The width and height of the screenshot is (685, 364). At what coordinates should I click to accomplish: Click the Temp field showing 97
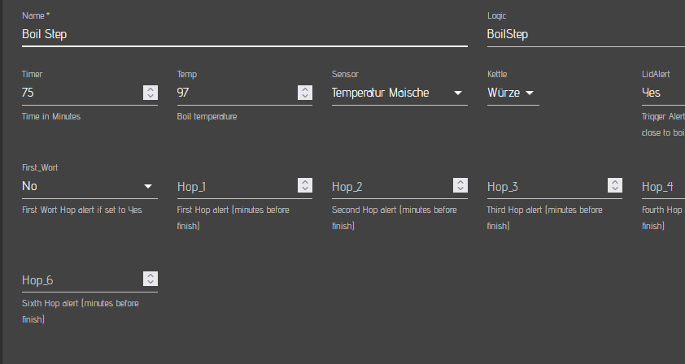(236, 93)
